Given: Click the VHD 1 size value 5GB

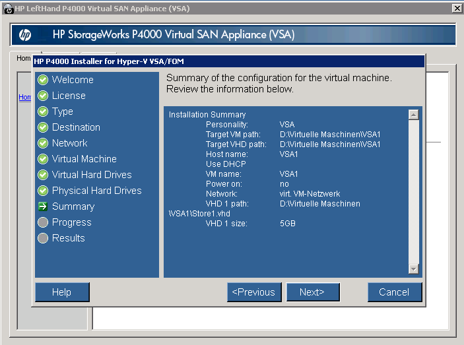Looking at the screenshot, I should point(288,224).
